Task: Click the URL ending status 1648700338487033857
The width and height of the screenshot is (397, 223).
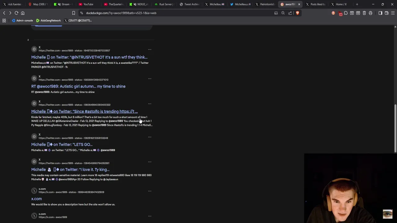Action: coord(74,50)
